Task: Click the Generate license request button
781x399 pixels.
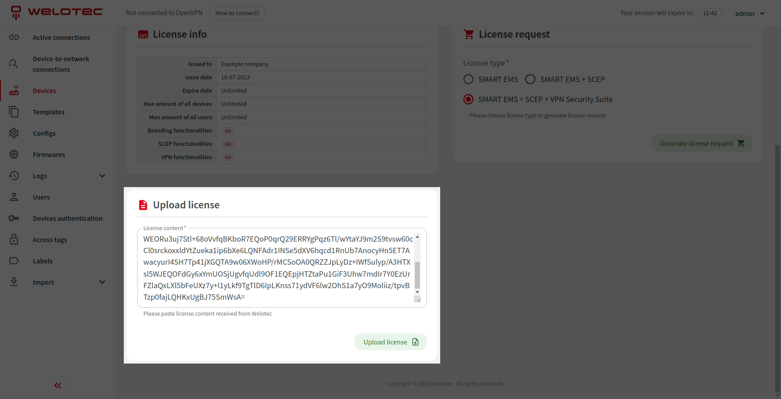Action: pos(701,143)
